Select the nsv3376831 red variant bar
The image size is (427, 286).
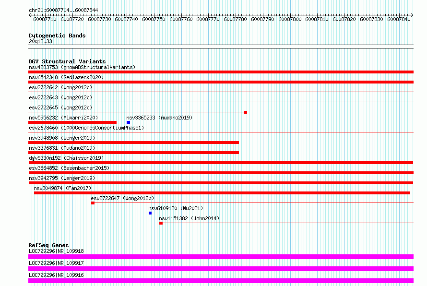click(x=133, y=153)
